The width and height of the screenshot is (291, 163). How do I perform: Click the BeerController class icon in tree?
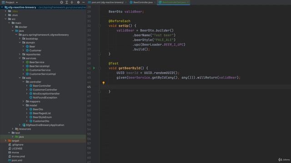[31, 86]
